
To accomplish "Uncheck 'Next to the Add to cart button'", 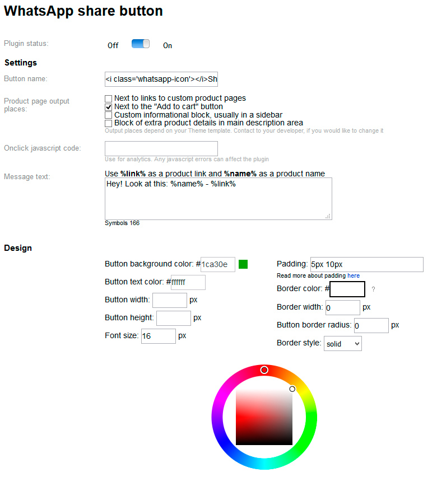I will (109, 107).
